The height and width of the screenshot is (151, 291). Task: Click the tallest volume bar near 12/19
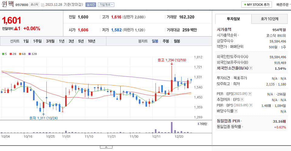172,127
